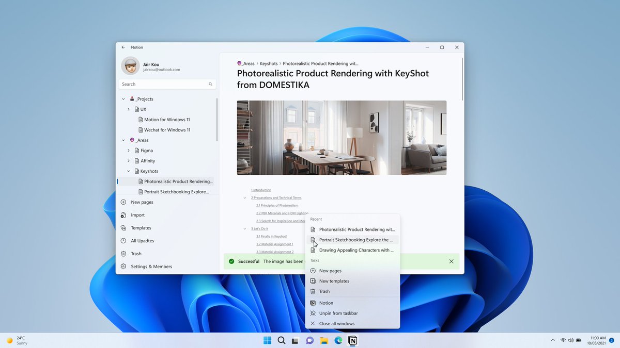The width and height of the screenshot is (620, 348).
Task: Click the Notion icon on the taskbar
Action: coord(352,340)
